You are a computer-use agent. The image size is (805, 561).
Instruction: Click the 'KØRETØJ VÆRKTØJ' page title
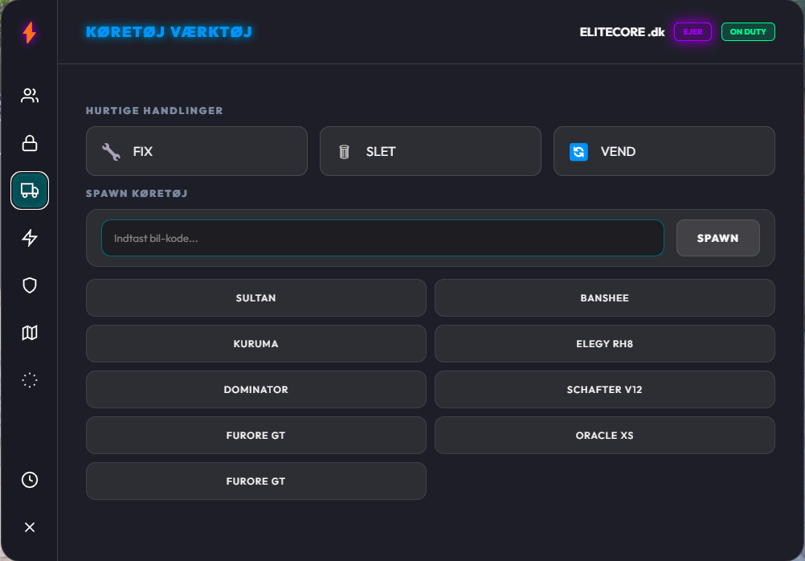(x=169, y=32)
